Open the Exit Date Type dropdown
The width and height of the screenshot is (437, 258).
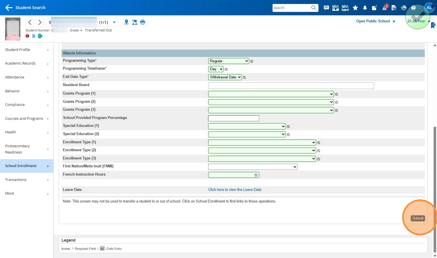pyautogui.click(x=225, y=77)
